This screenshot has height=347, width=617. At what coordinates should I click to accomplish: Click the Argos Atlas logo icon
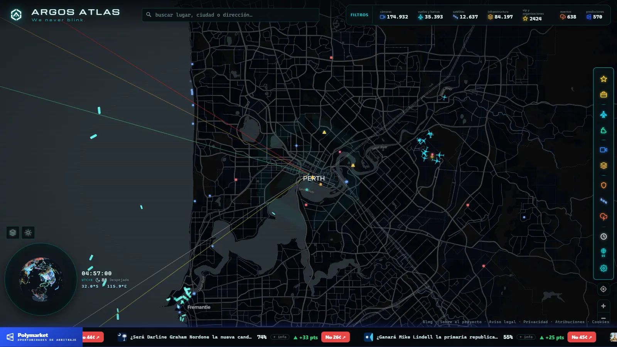click(16, 15)
